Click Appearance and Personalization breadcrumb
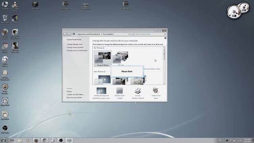The image size is (254, 143). click(89, 34)
